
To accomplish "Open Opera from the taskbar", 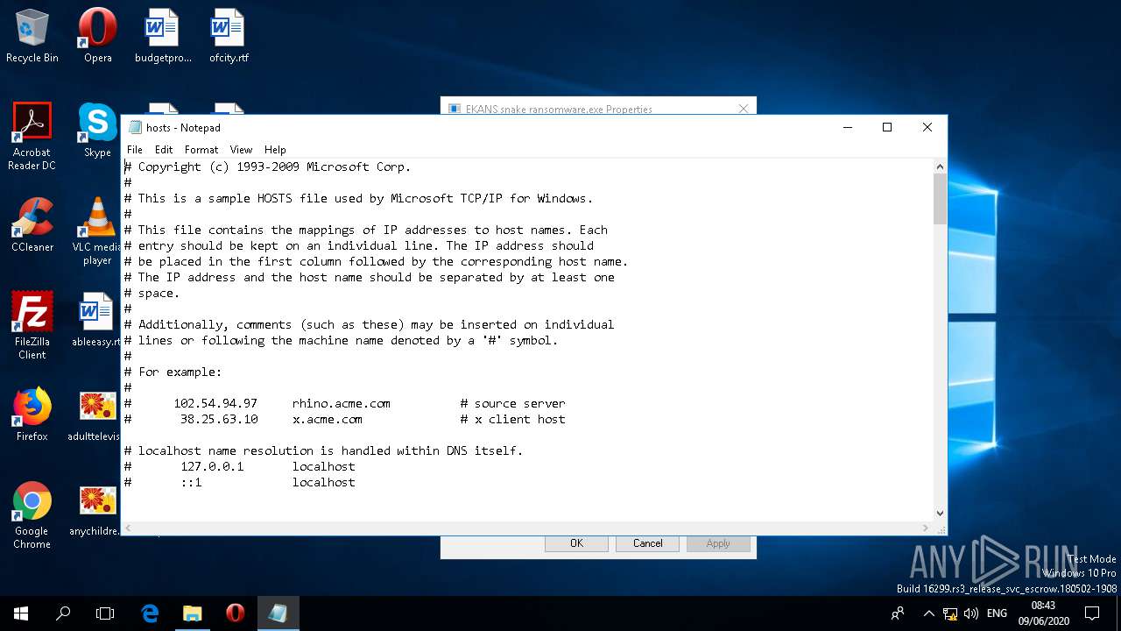I will (x=235, y=613).
